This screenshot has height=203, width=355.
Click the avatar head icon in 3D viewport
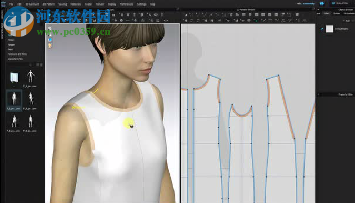coord(50,45)
